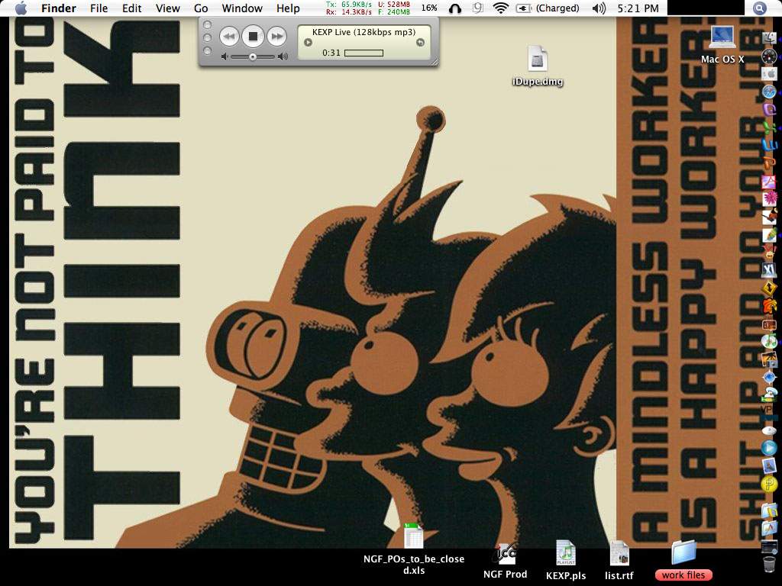Open the Edit menu
This screenshot has width=782, height=586.
coord(131,8)
